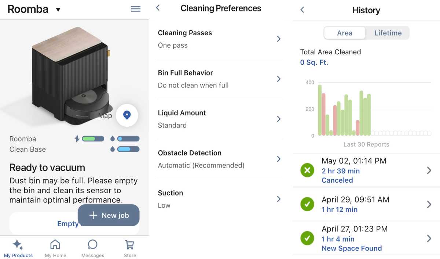Click the canceled job red X icon
Screen dimensions: 440x259
point(307,170)
